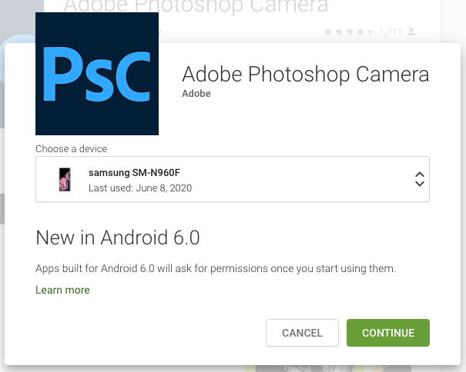466x372 pixels.
Task: Click the reviewer person icon beside 1,711
Action: click(x=411, y=32)
